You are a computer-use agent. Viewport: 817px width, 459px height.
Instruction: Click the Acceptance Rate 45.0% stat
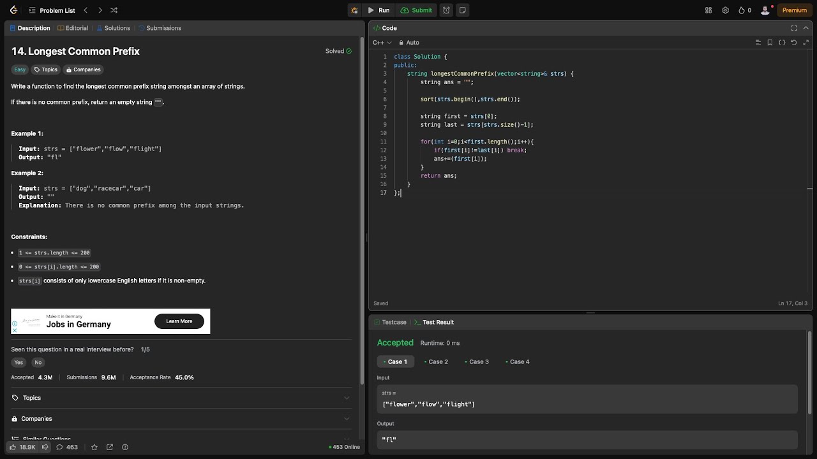click(161, 377)
